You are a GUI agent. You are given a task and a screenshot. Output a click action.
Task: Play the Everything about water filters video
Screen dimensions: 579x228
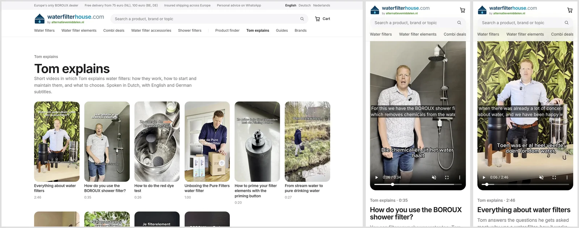pos(484,177)
